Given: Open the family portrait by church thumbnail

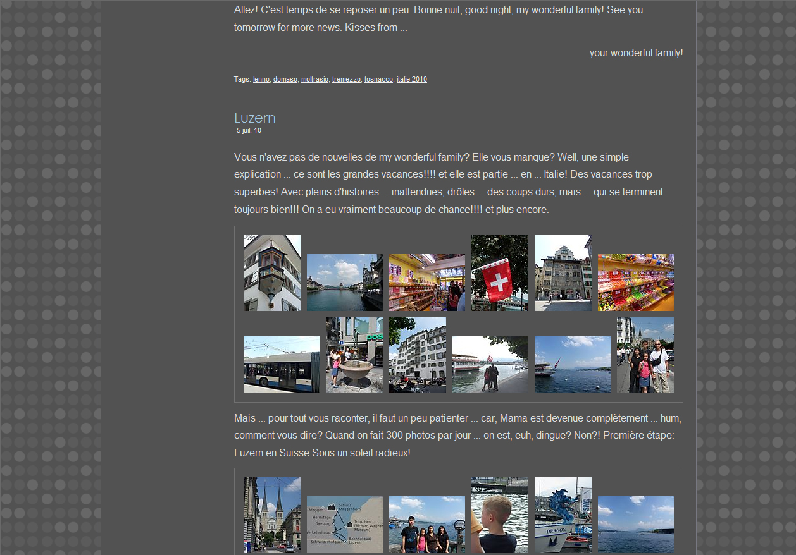Looking at the screenshot, I should pos(645,355).
